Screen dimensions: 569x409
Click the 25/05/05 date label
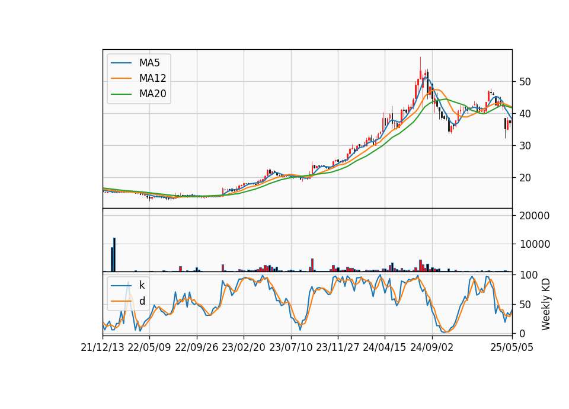click(x=512, y=347)
